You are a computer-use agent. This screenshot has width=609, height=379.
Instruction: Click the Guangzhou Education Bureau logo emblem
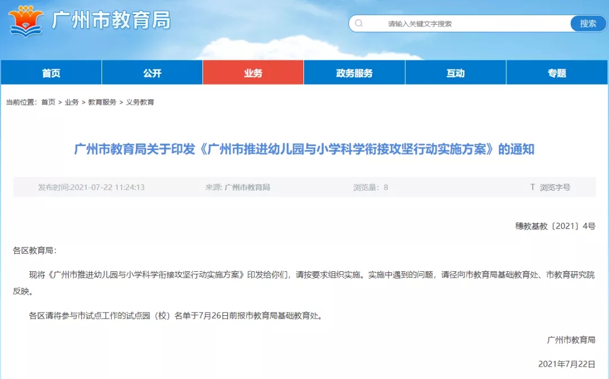point(25,21)
